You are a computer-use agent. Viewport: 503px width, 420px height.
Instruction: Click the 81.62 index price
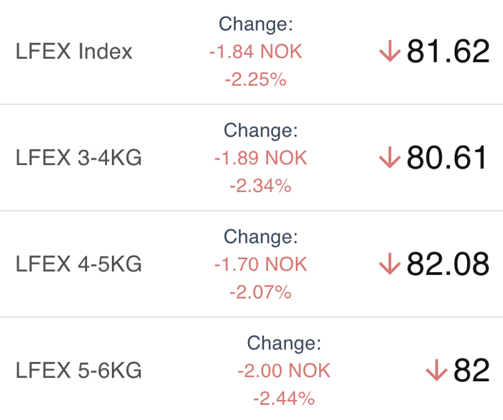pos(448,51)
